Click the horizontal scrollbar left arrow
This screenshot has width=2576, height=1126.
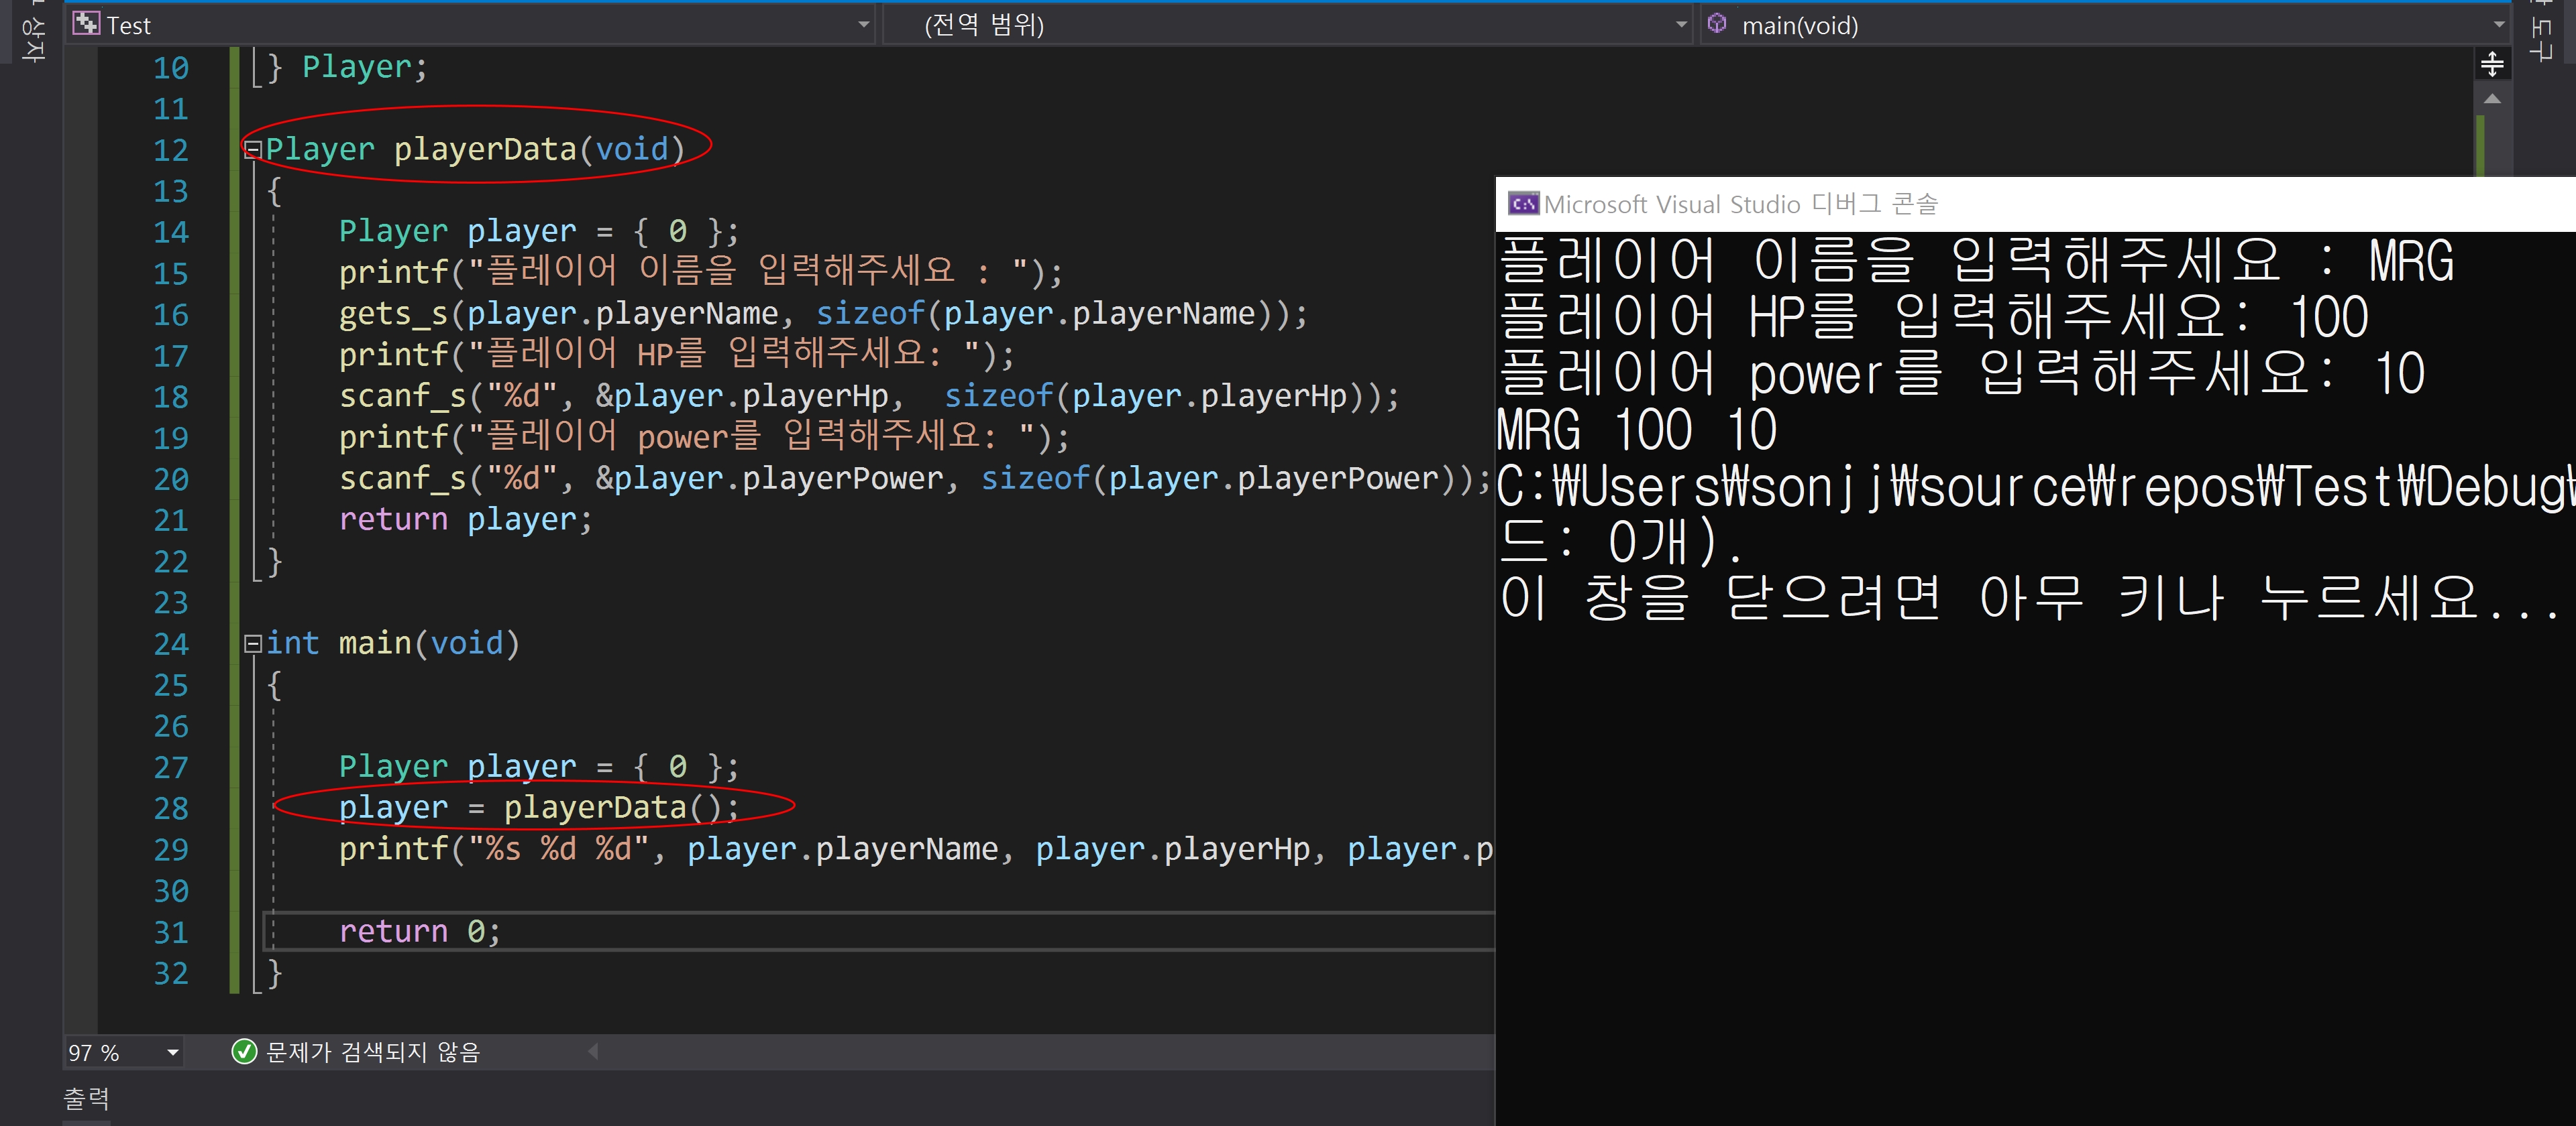(x=593, y=1051)
